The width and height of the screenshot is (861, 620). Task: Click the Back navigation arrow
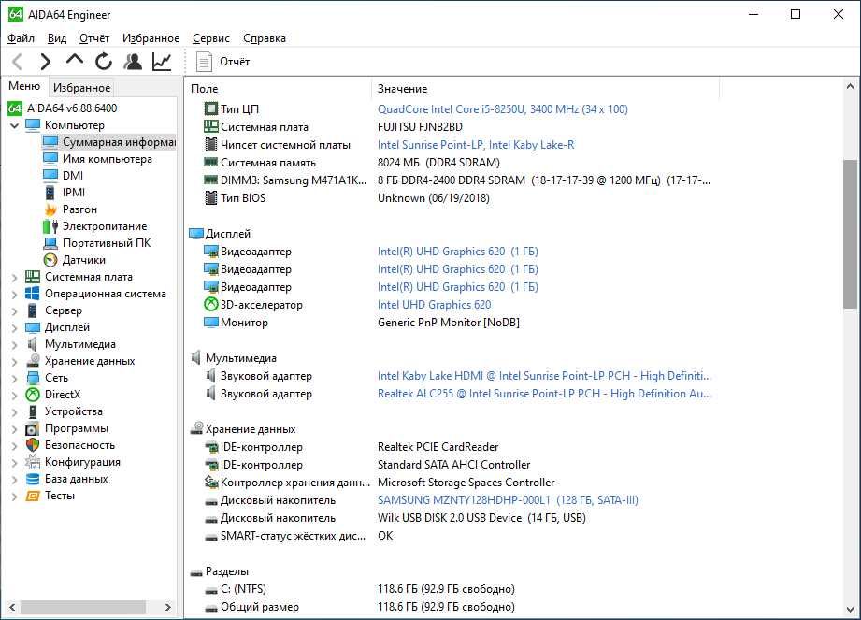click(17, 62)
